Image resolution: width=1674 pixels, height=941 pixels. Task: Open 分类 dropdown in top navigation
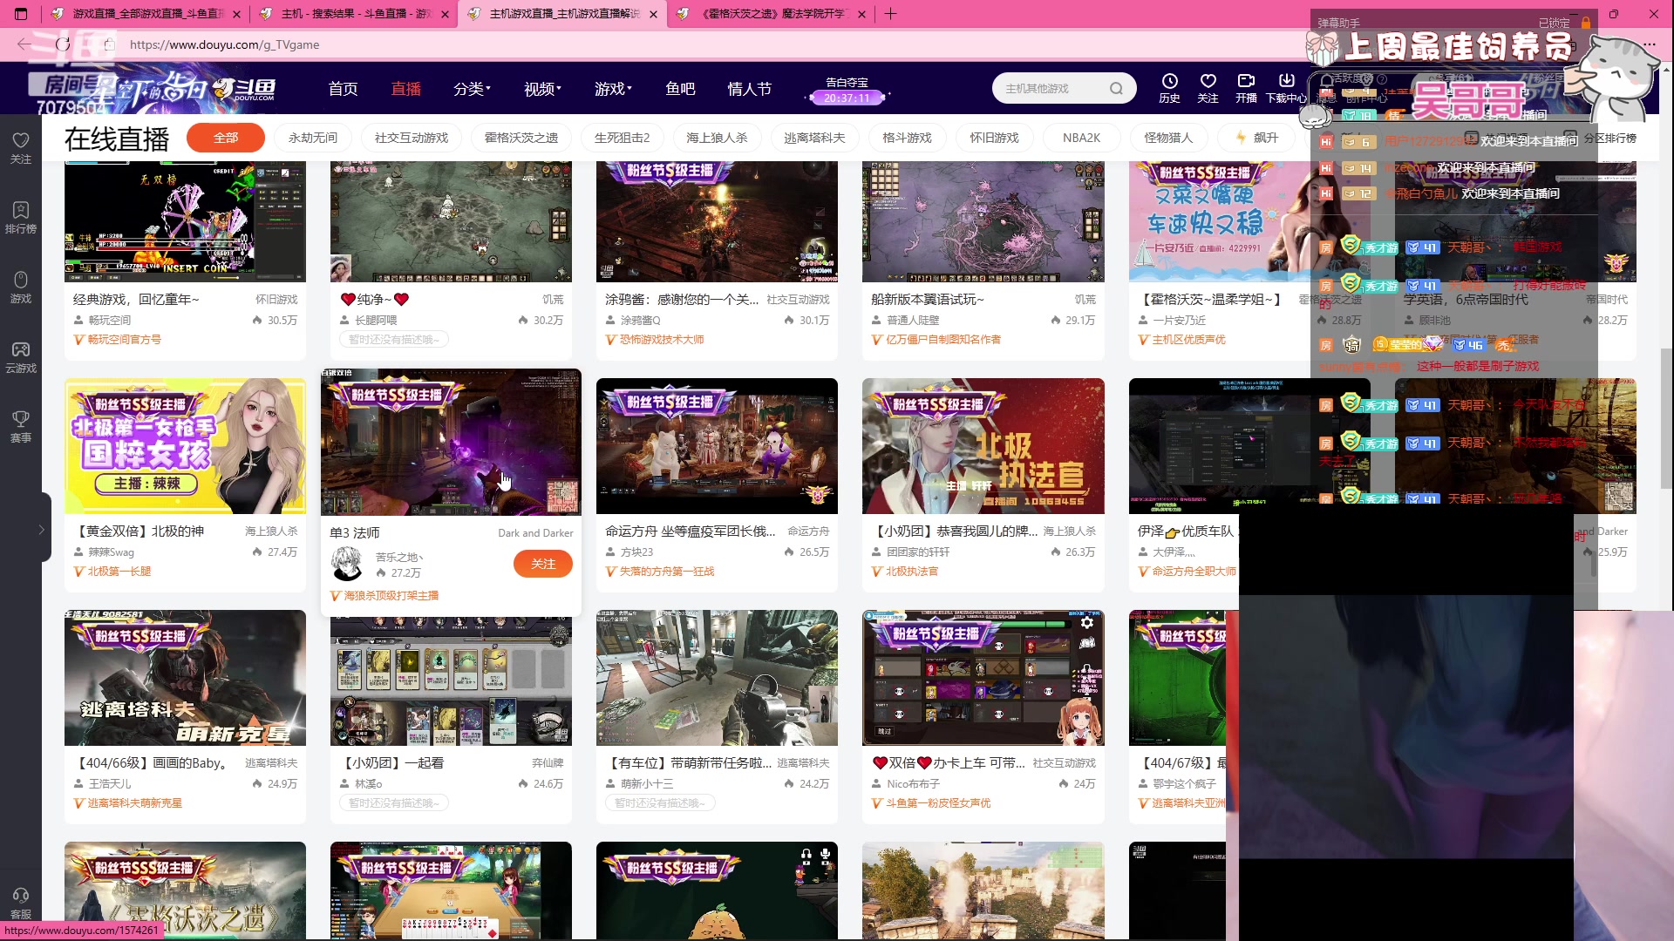coord(472,88)
